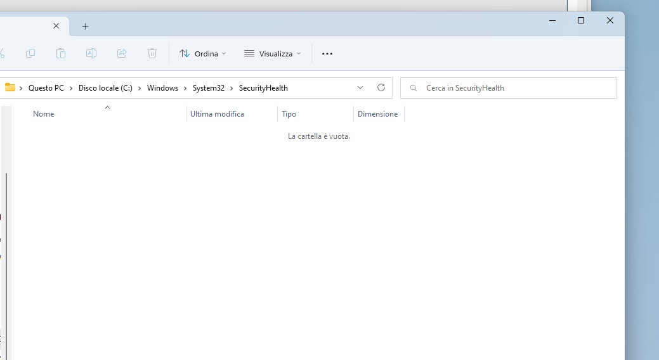
Task: Expand chevron after System32 breadcrumb
Action: [232, 88]
